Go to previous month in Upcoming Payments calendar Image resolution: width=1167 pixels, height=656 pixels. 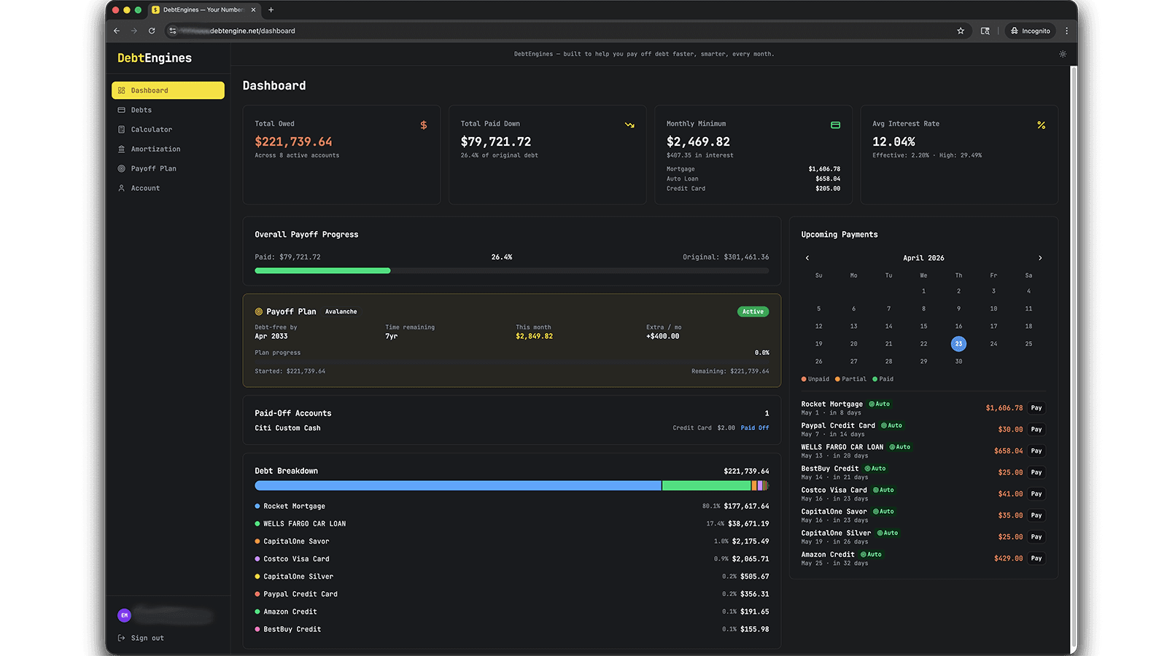(807, 257)
